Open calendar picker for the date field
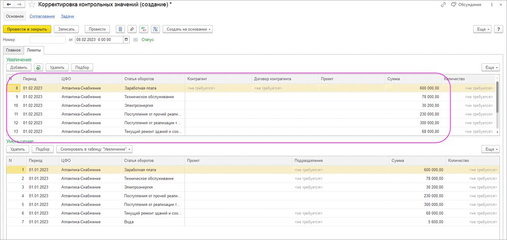 tap(126, 40)
